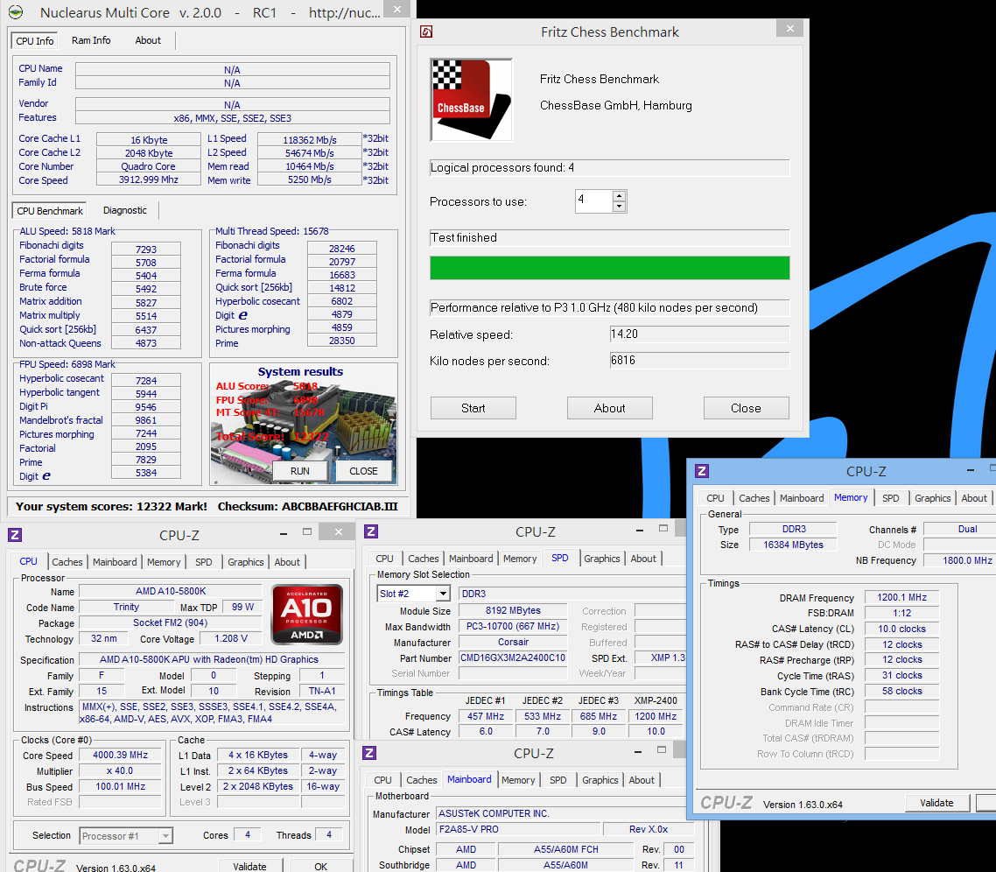Viewport: 996px width, 872px height.
Task: Click the AMD A10 processor logo
Action: pyautogui.click(x=307, y=615)
